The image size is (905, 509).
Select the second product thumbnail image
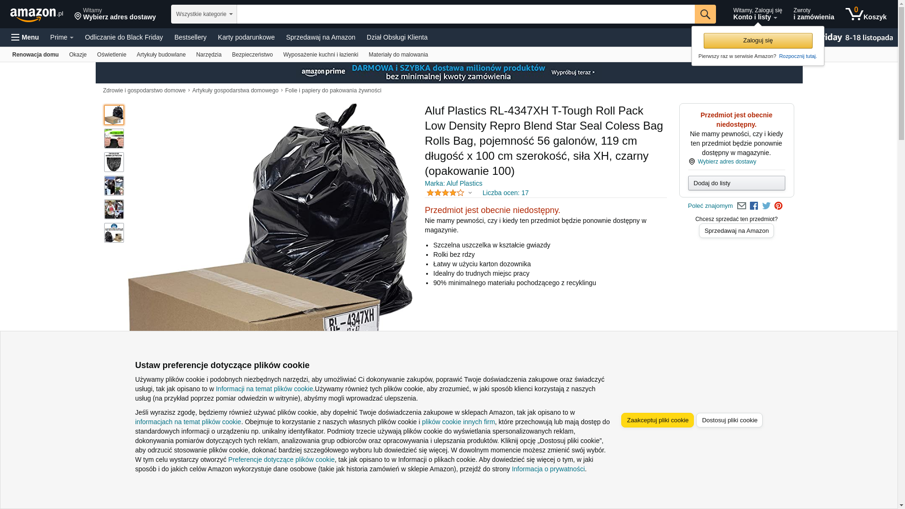pos(114,139)
